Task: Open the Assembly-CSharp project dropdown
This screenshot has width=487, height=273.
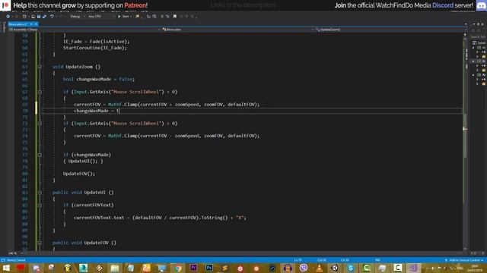Action: pos(84,30)
